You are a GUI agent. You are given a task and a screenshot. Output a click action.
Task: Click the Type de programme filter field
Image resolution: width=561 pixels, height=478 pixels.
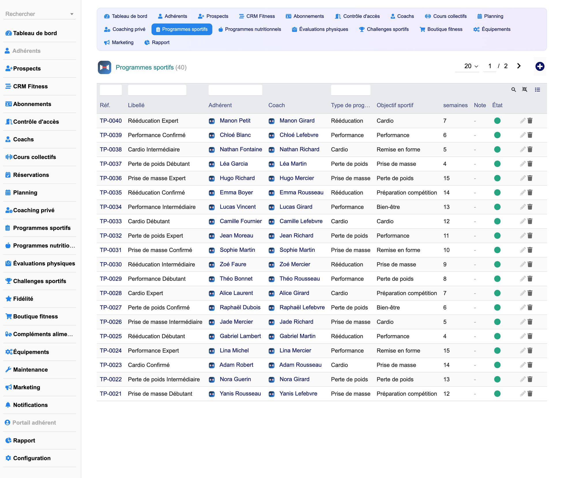[351, 90]
